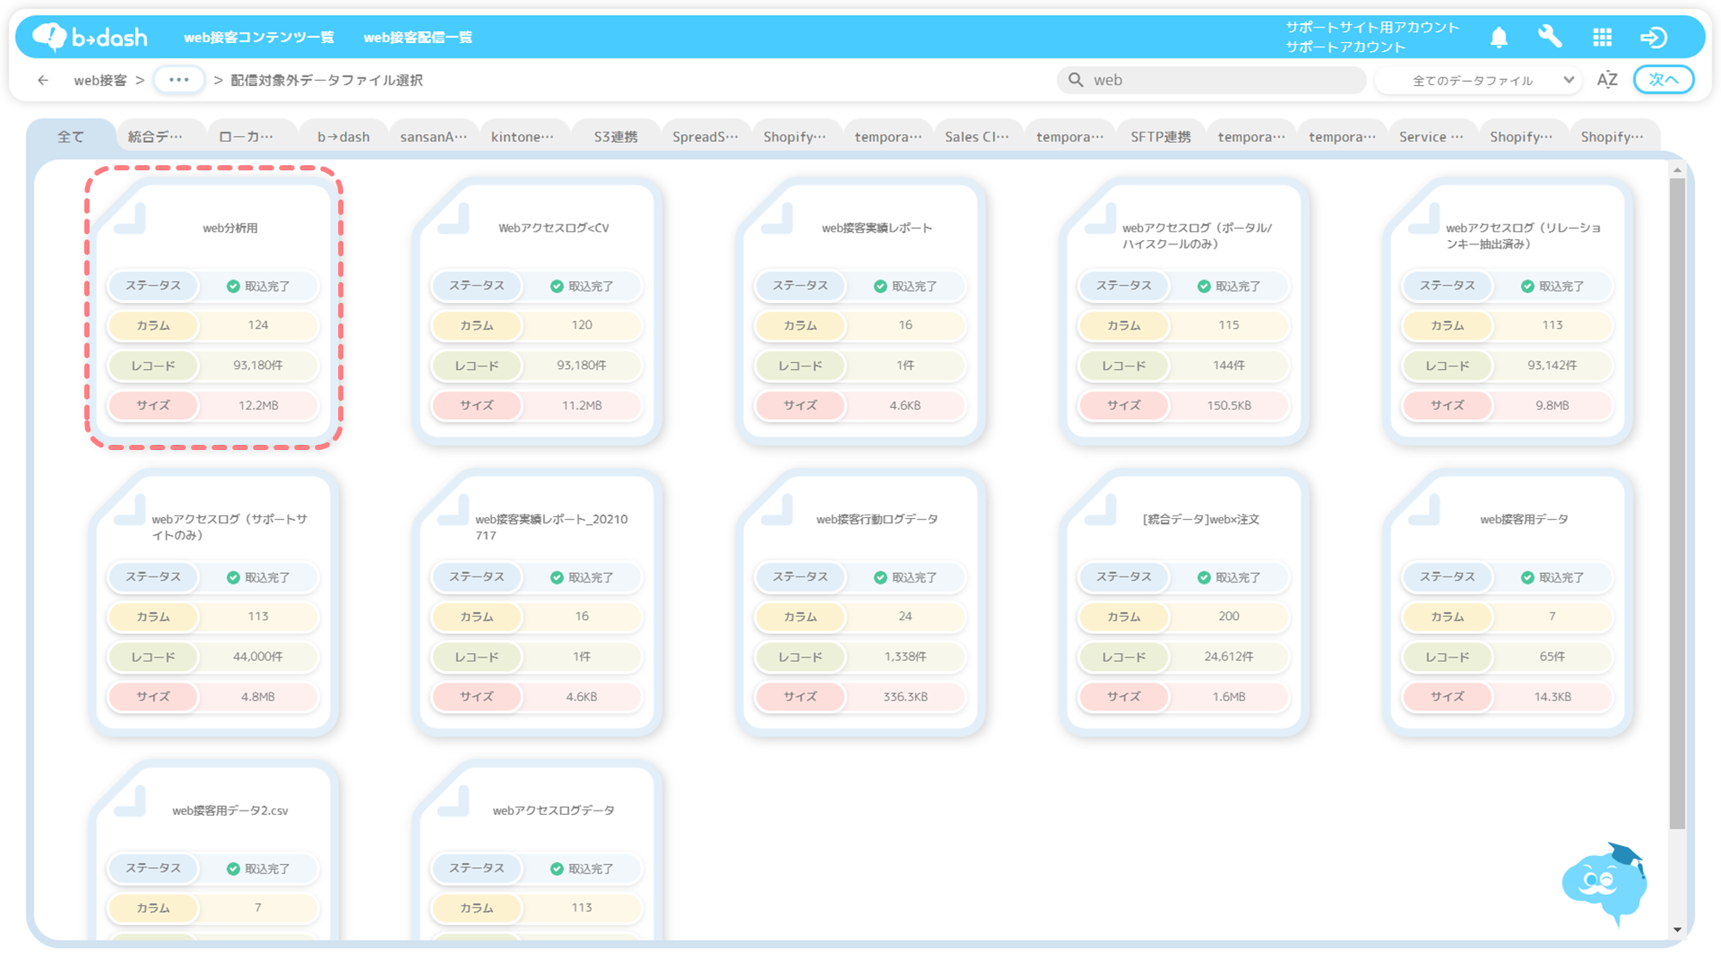Click file icon on web接客実績レポート card
Viewport: 1721px width, 968px height.
point(777,219)
